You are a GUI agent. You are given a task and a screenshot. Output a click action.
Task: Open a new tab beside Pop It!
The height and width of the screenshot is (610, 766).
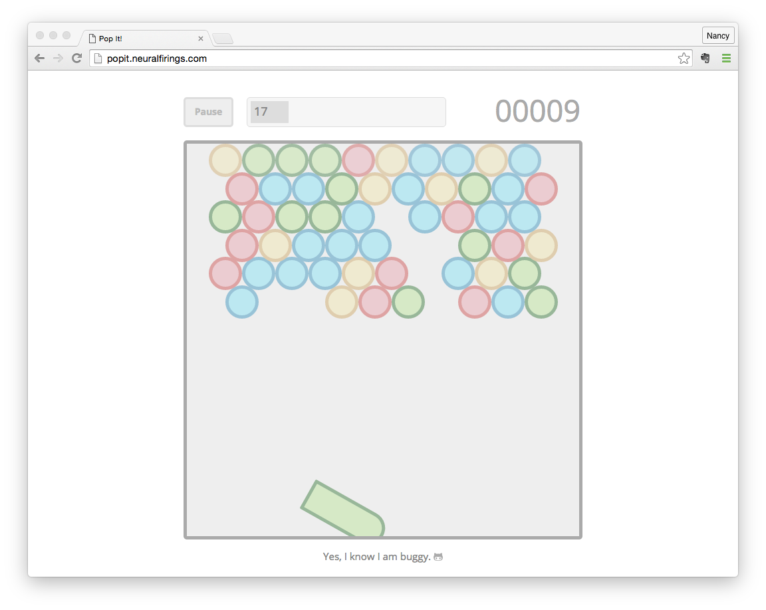(x=223, y=39)
